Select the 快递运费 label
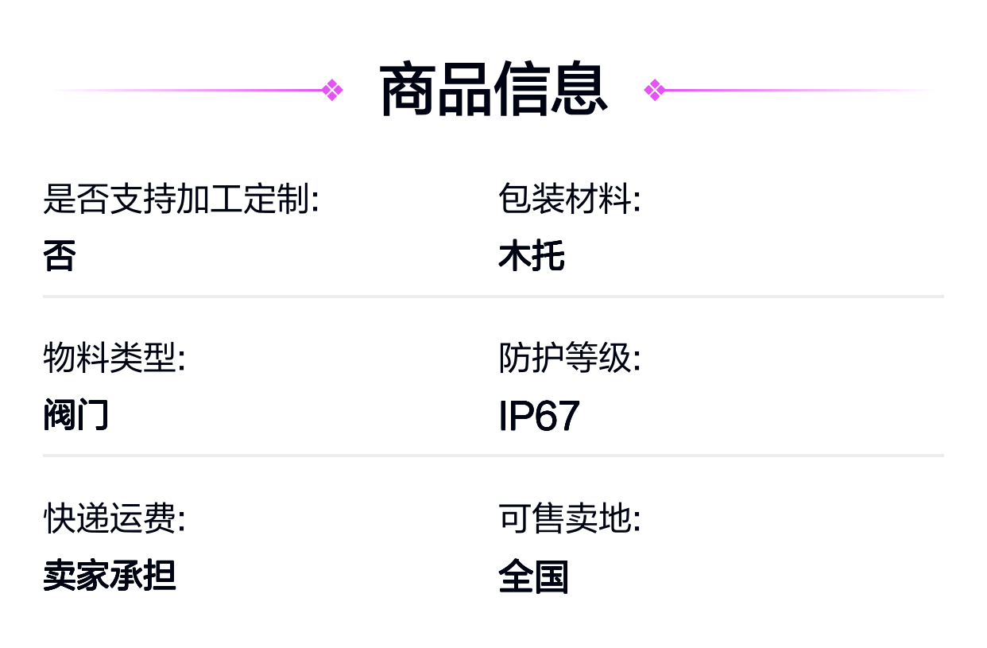Screen dimensions: 987x648 coord(114,519)
